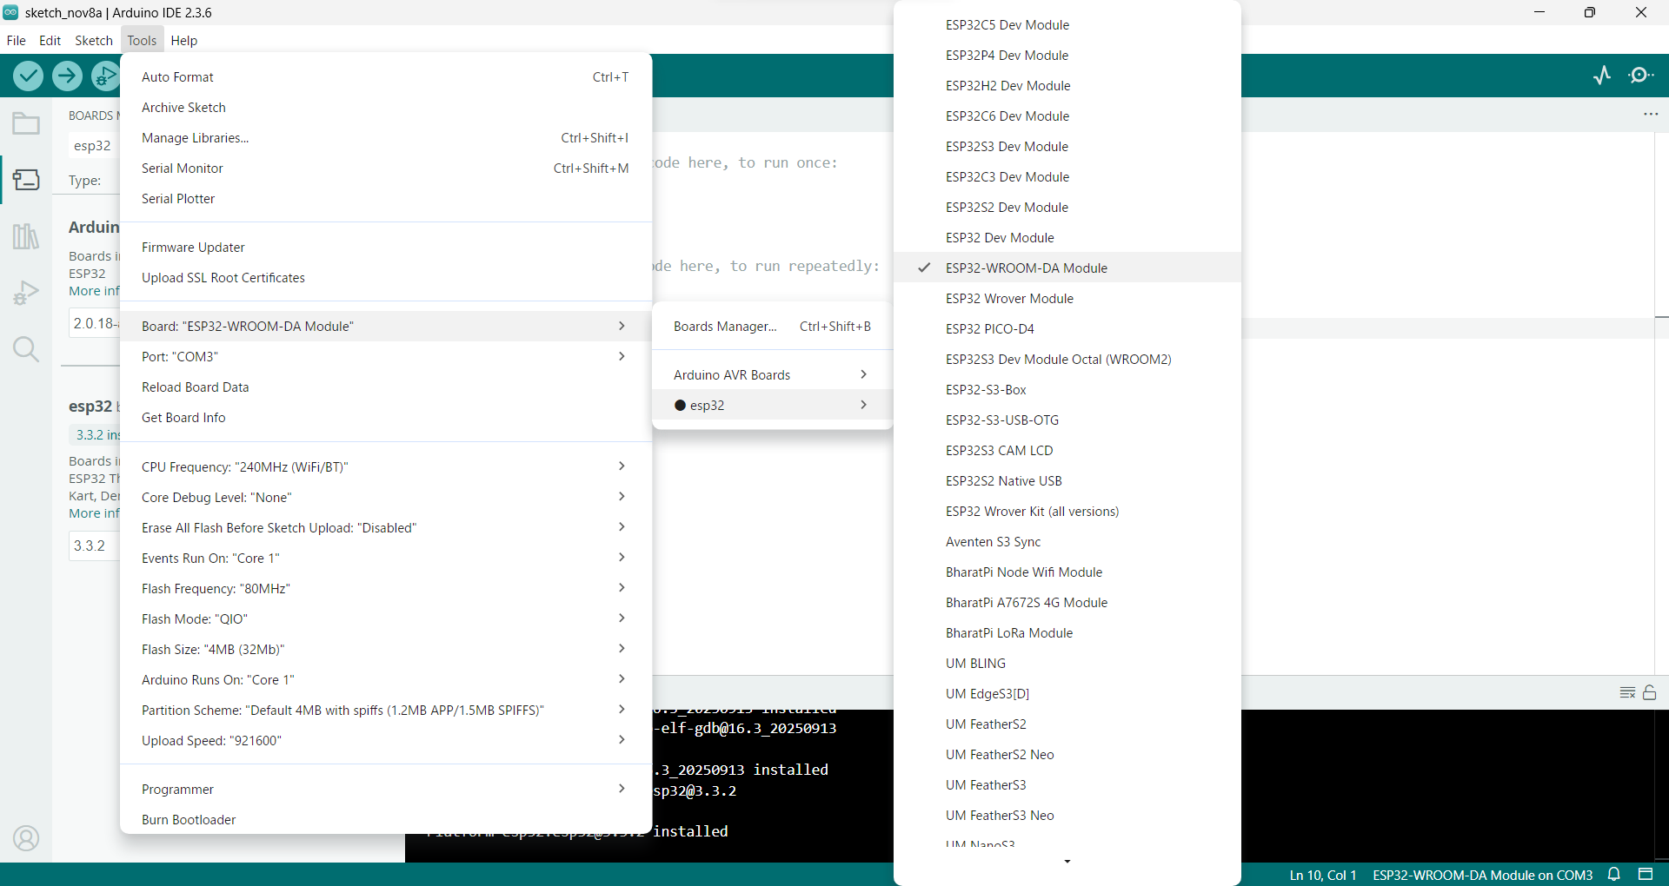Click the Verify sketch checkmark button

point(29,76)
